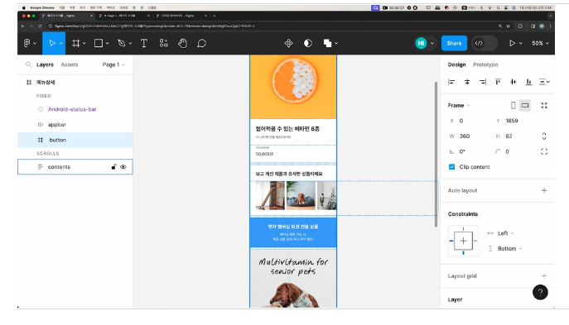Screen dimensions: 569x325
Task: Toggle lock on contents layer
Action: click(113, 167)
